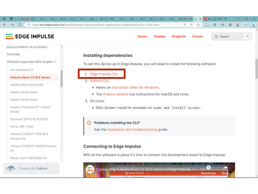
Task: Play the Connecting Arduino Nano 33 video thumbnail
Action: pyautogui.click(x=159, y=170)
